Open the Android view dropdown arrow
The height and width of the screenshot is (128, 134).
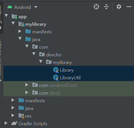[36, 7]
